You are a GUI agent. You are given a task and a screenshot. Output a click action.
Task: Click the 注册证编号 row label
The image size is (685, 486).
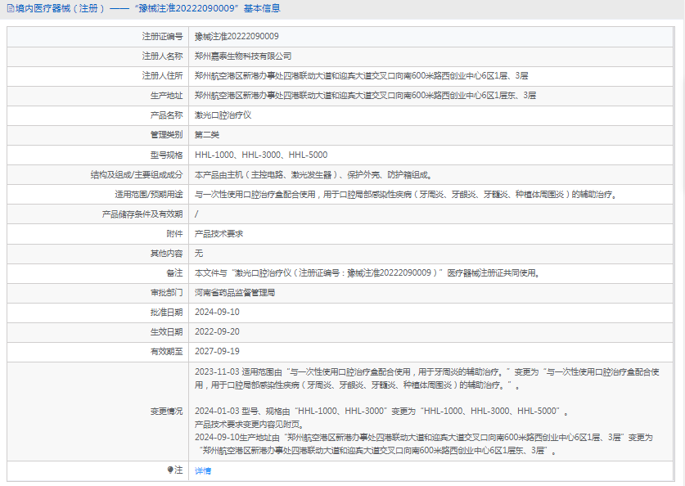point(162,36)
